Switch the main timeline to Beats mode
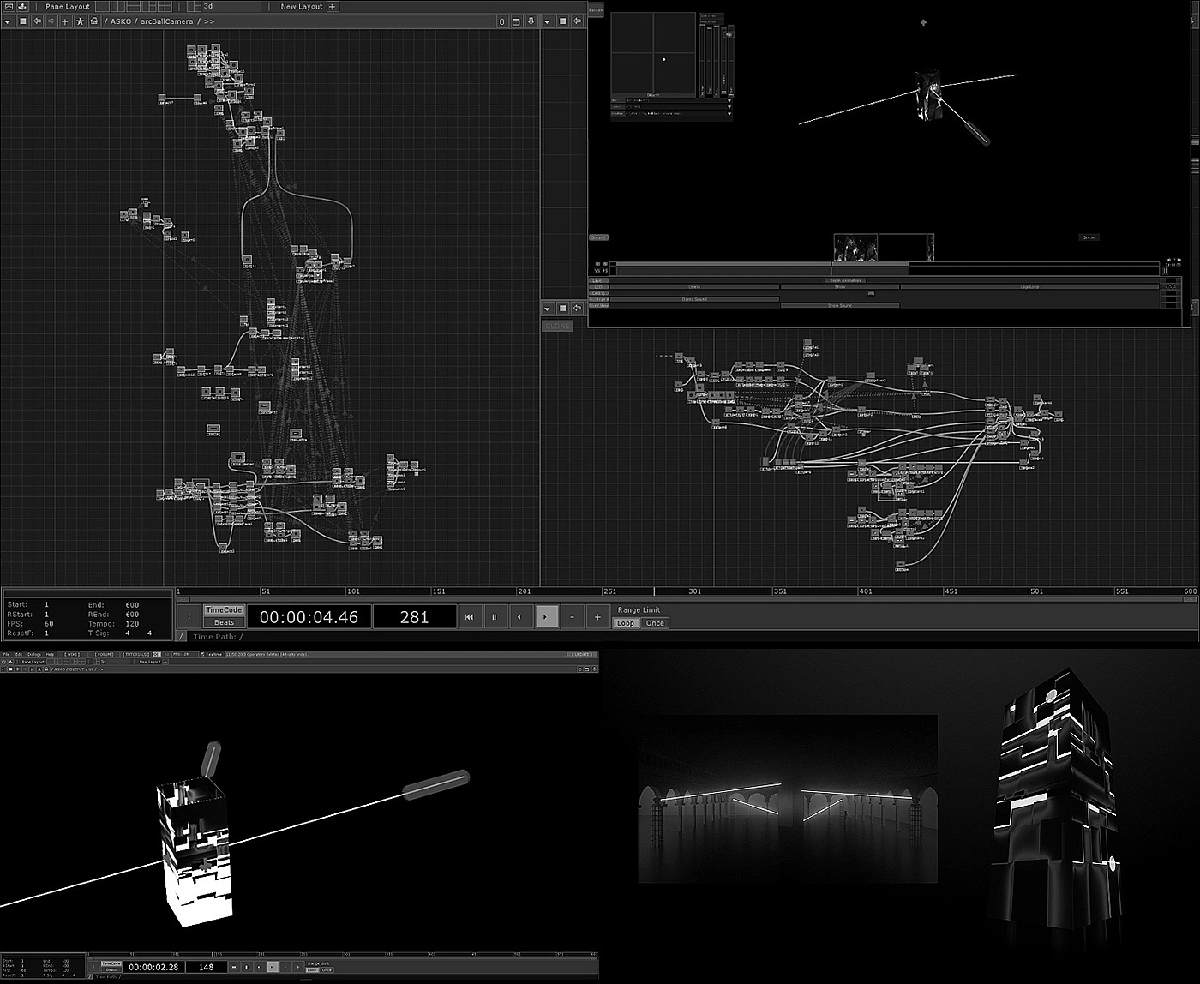 (x=225, y=622)
